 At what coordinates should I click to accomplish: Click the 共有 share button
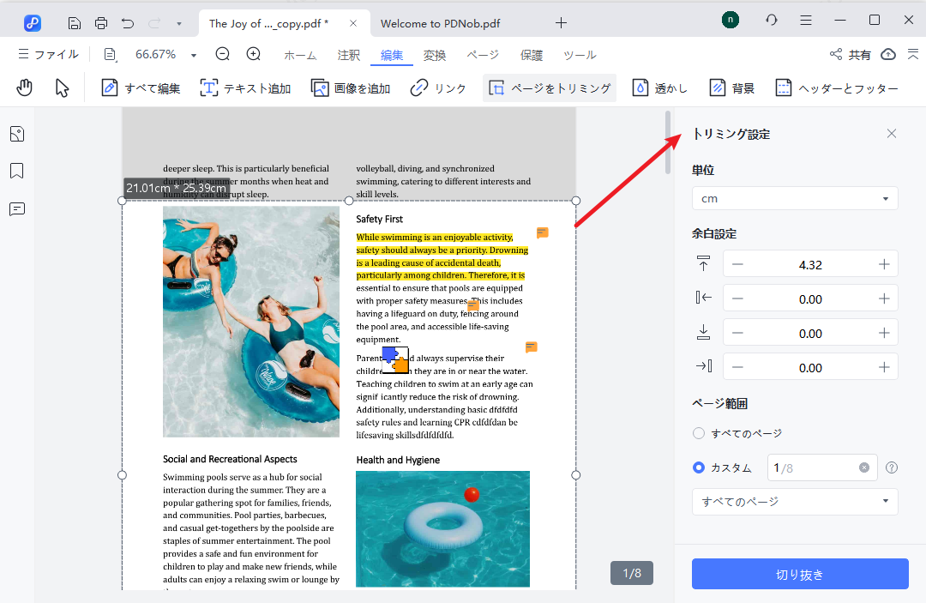click(851, 54)
